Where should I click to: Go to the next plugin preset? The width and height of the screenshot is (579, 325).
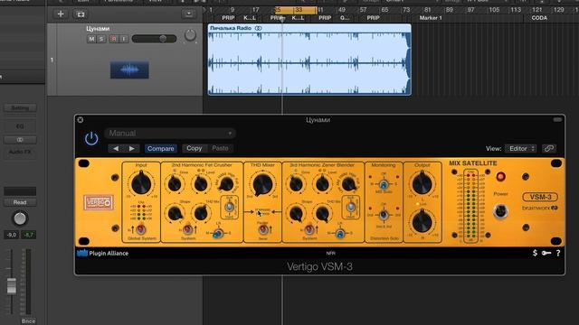pyautogui.click(x=132, y=148)
